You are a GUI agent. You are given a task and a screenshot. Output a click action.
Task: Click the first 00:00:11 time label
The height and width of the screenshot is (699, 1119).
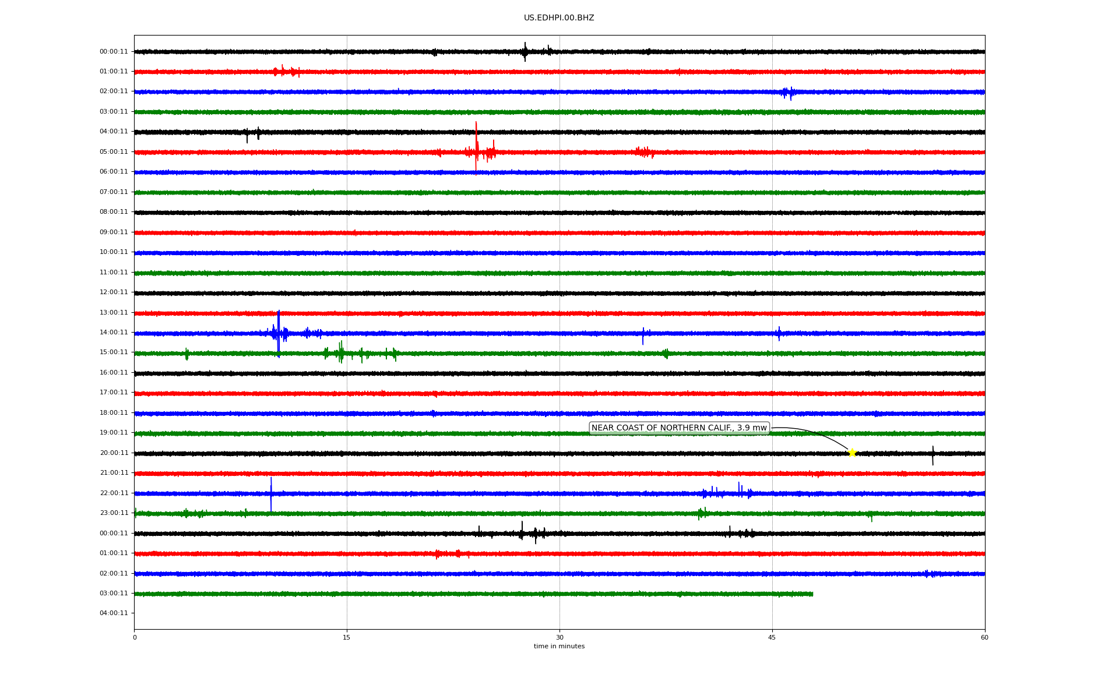click(x=114, y=51)
